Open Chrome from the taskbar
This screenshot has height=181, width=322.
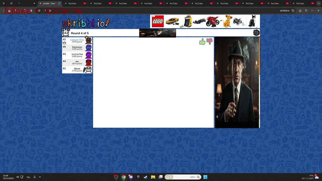pos(124,177)
